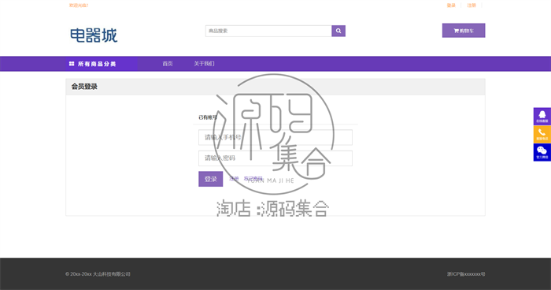The image size is (551, 290).
Task: Open the 购物车 shopping cart button
Action: tap(464, 31)
